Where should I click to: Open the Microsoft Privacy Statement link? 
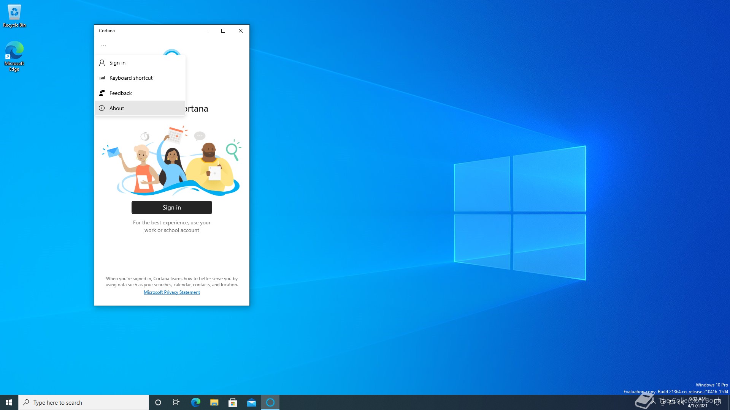(x=171, y=292)
